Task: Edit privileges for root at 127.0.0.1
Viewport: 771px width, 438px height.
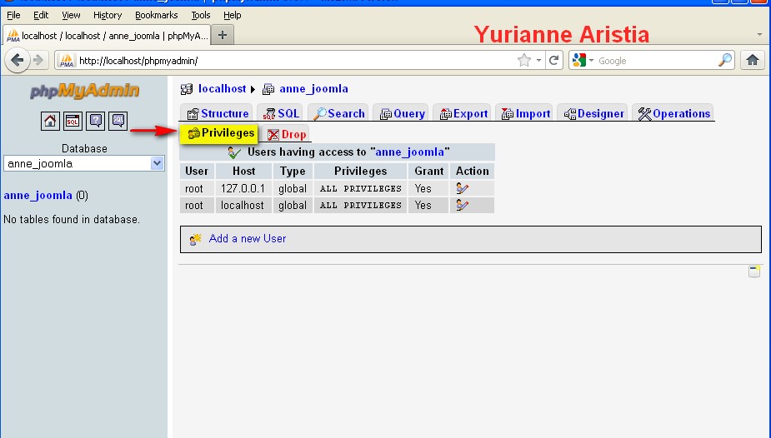Action: (462, 188)
